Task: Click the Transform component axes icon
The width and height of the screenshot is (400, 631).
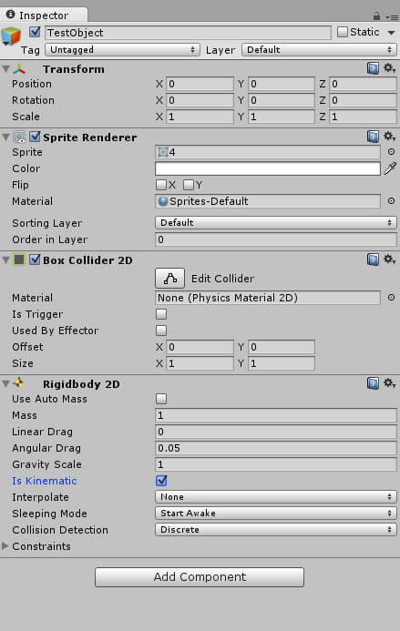Action: pyautogui.click(x=19, y=69)
